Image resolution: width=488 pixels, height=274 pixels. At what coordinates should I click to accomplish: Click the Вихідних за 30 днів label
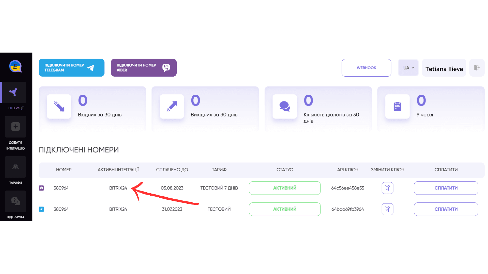(x=214, y=115)
